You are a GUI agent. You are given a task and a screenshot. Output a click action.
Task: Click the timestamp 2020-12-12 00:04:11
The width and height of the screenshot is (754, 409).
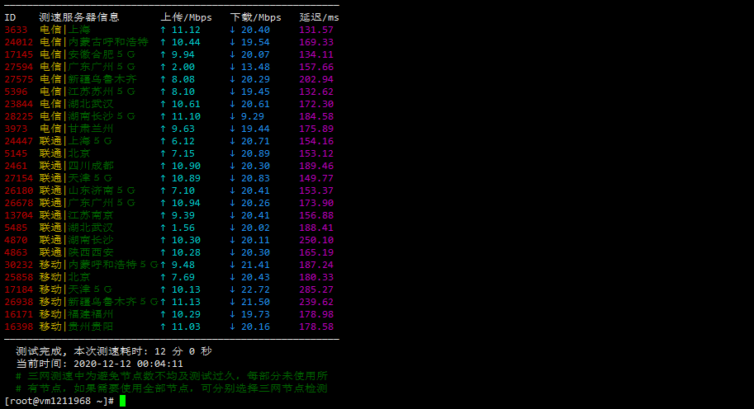pos(128,364)
